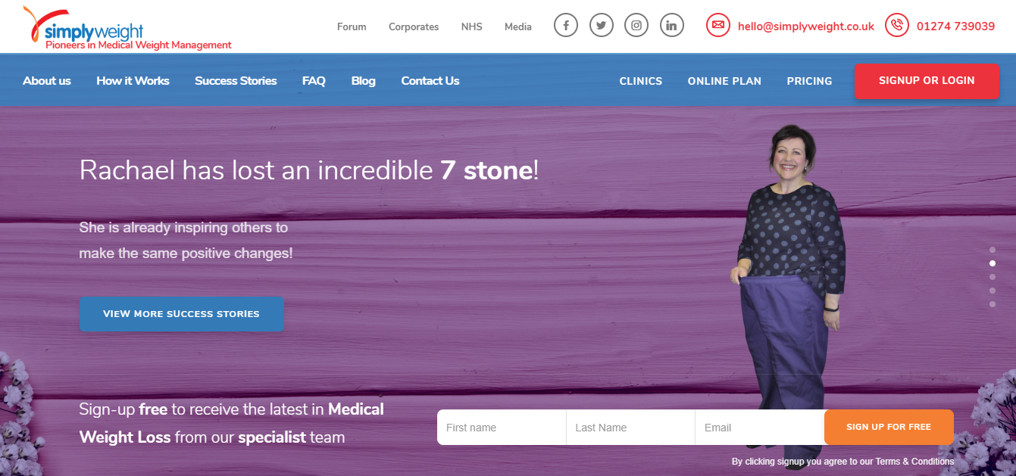Click the red envelope email icon
This screenshot has width=1016, height=476.
click(x=717, y=26)
